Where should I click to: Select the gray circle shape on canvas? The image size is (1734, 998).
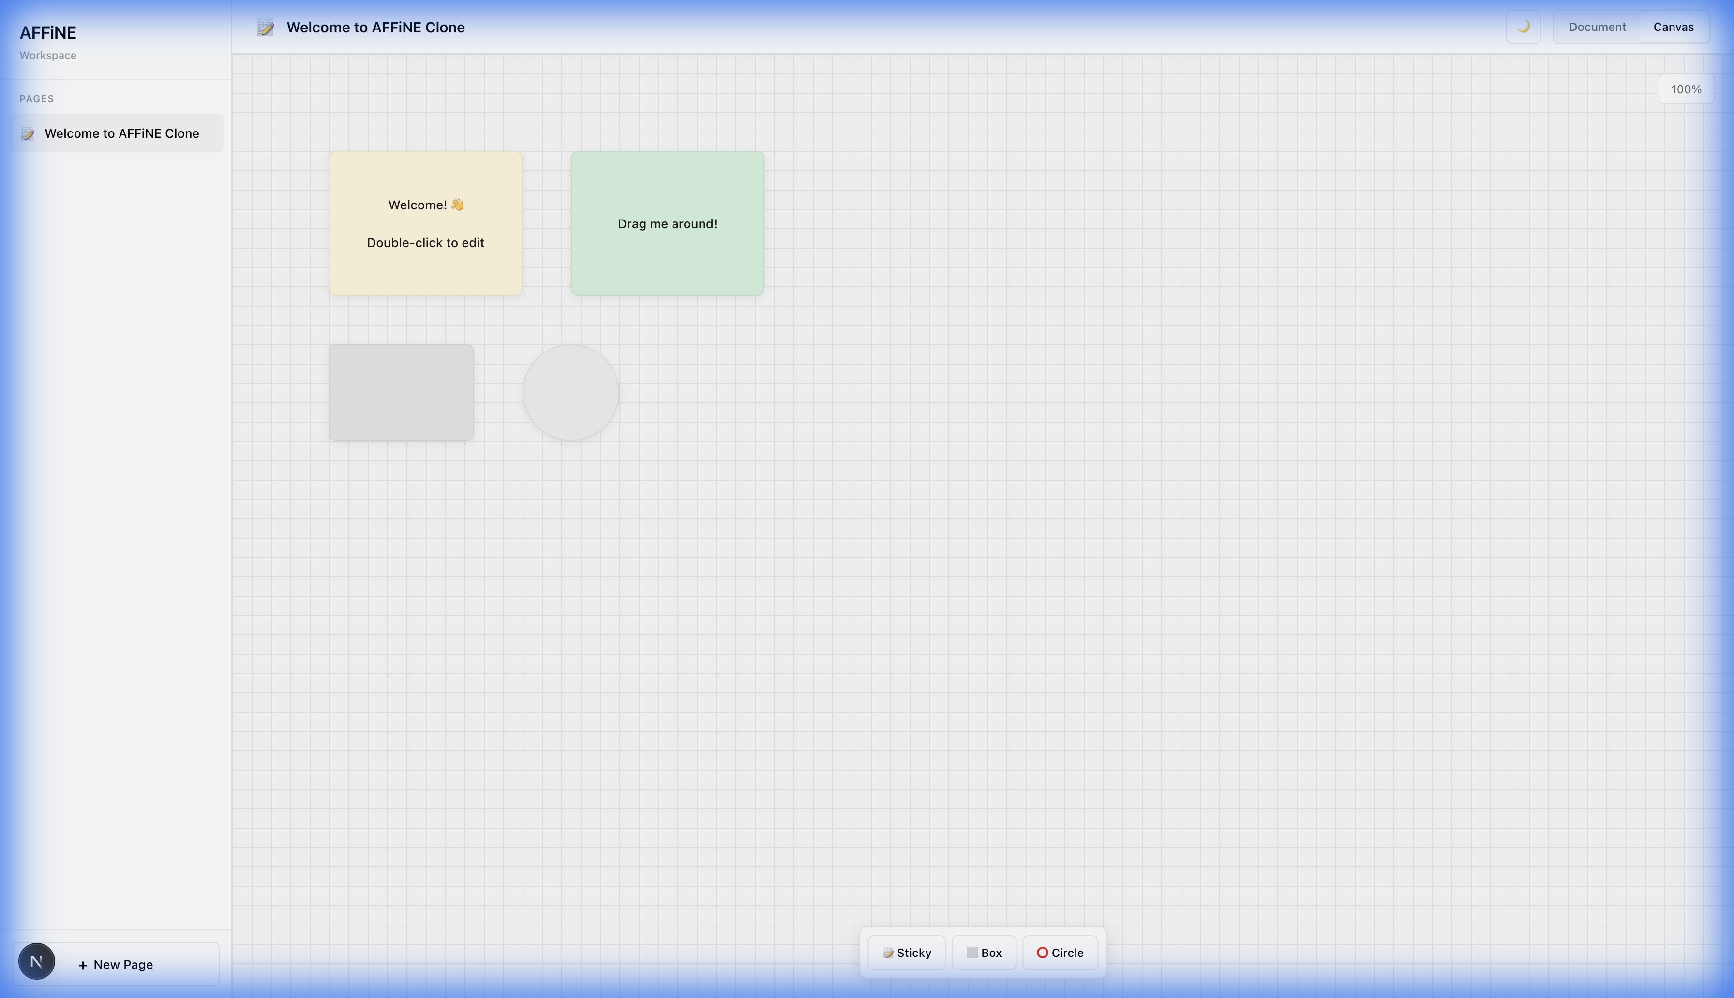[x=570, y=393]
